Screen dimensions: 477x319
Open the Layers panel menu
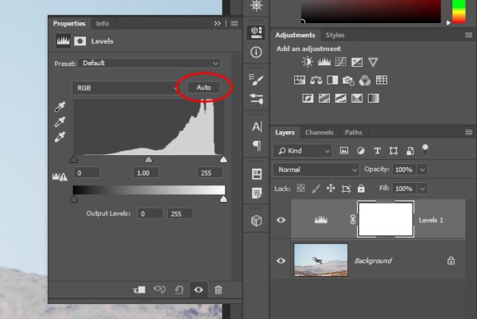469,132
